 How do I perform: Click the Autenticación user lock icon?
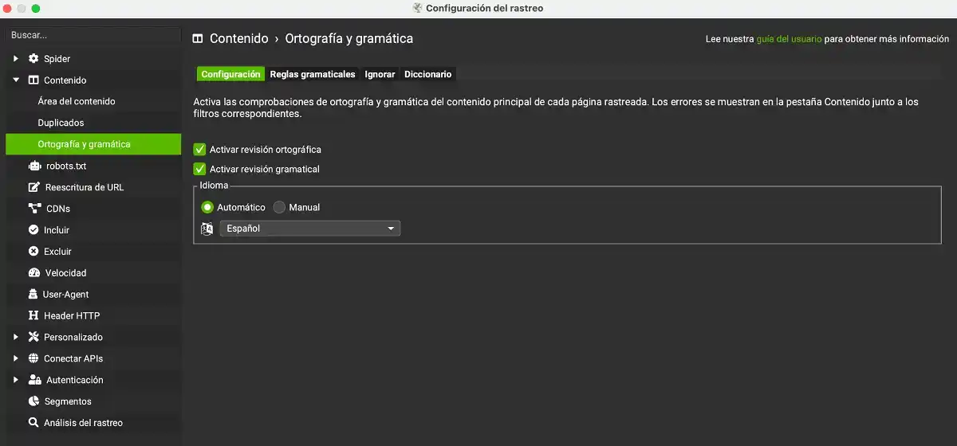pos(34,380)
